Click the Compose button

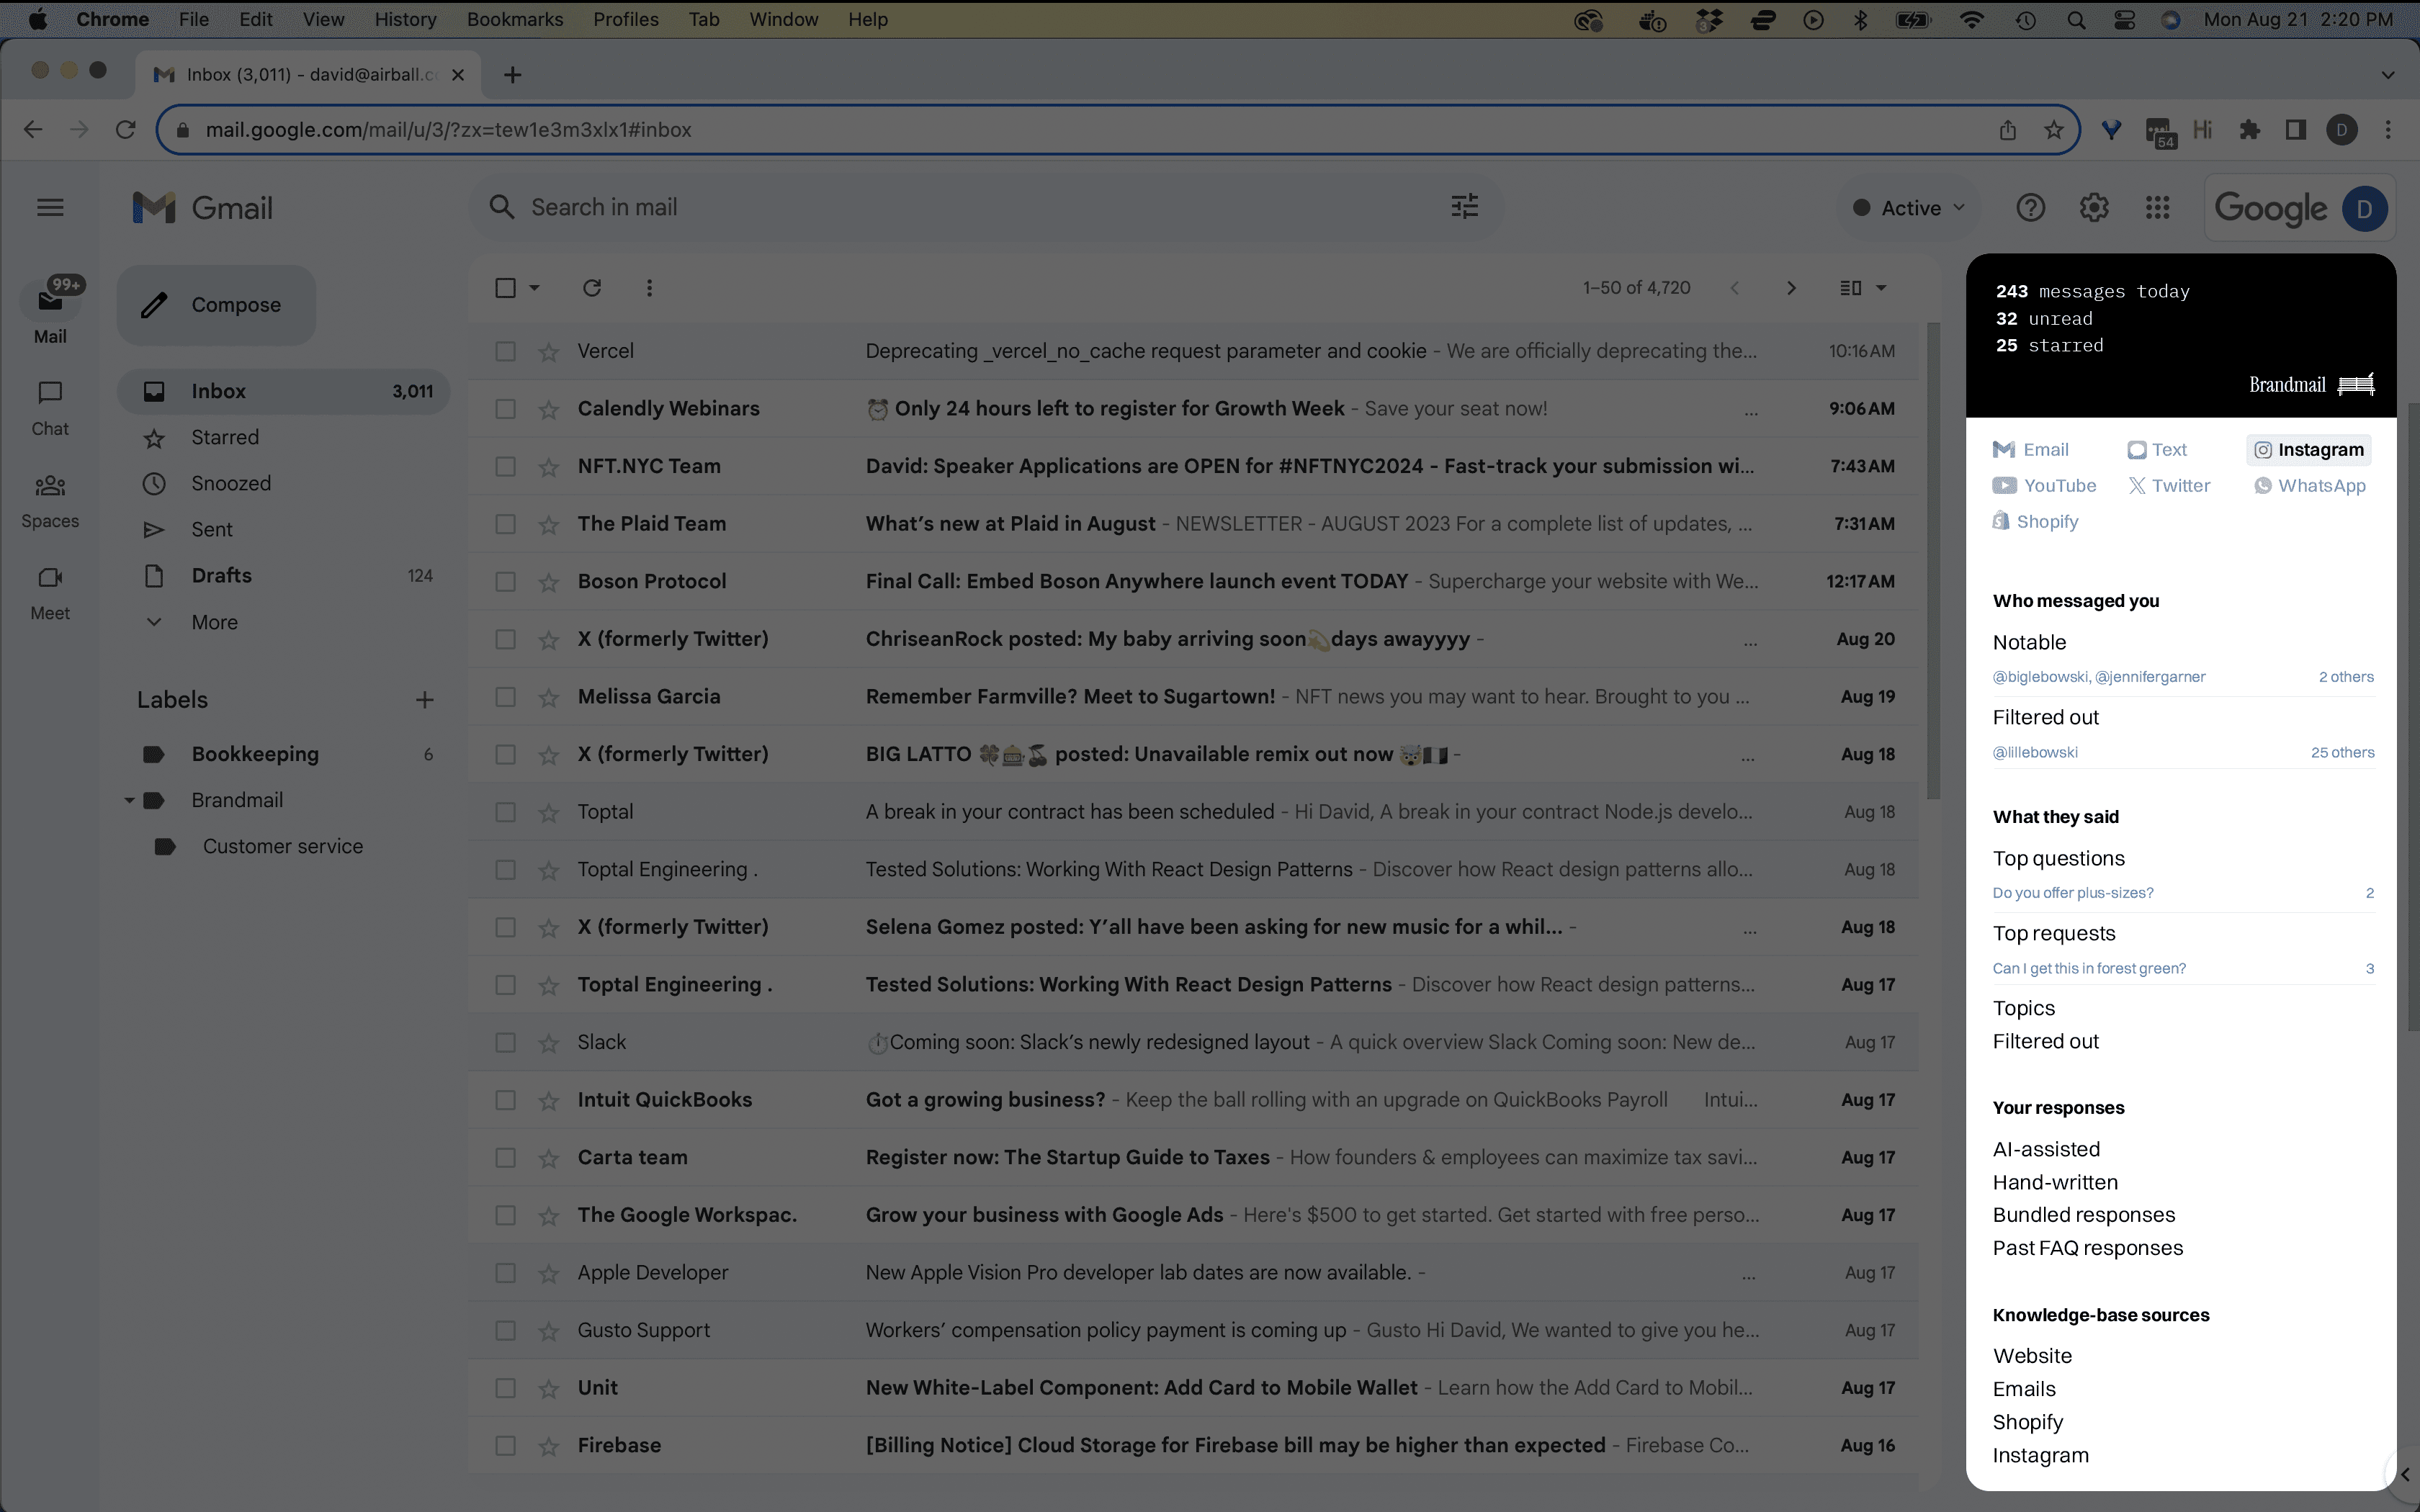click(215, 305)
